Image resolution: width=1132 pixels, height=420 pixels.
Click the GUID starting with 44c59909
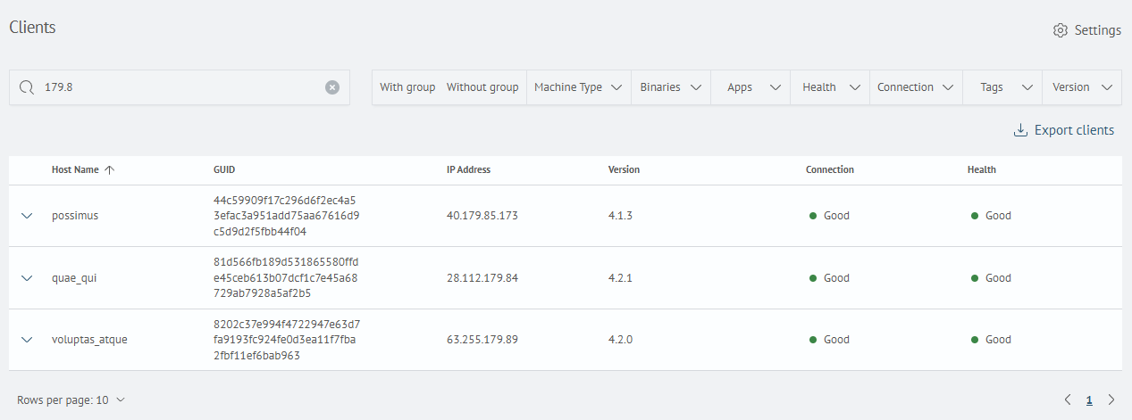click(286, 216)
